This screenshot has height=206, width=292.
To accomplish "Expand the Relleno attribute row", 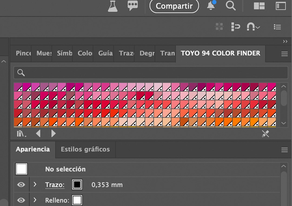I will pyautogui.click(x=35, y=200).
